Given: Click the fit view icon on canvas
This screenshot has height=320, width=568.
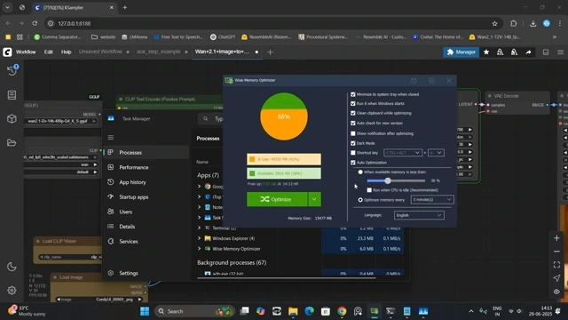Looking at the screenshot, I should pos(556,265).
